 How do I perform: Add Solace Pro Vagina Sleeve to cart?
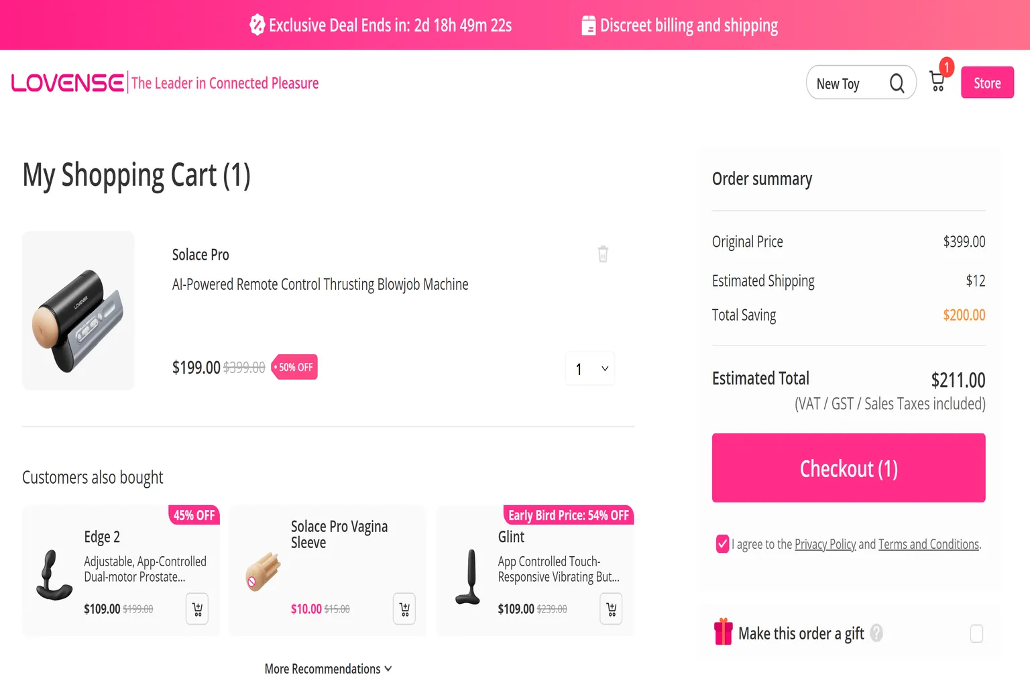pos(404,609)
